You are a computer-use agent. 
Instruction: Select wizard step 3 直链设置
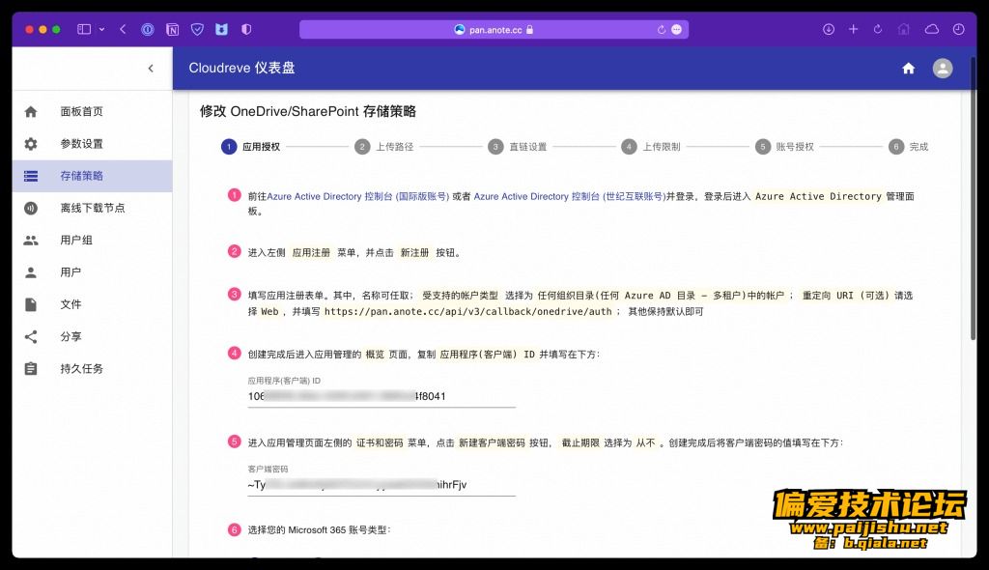point(518,147)
